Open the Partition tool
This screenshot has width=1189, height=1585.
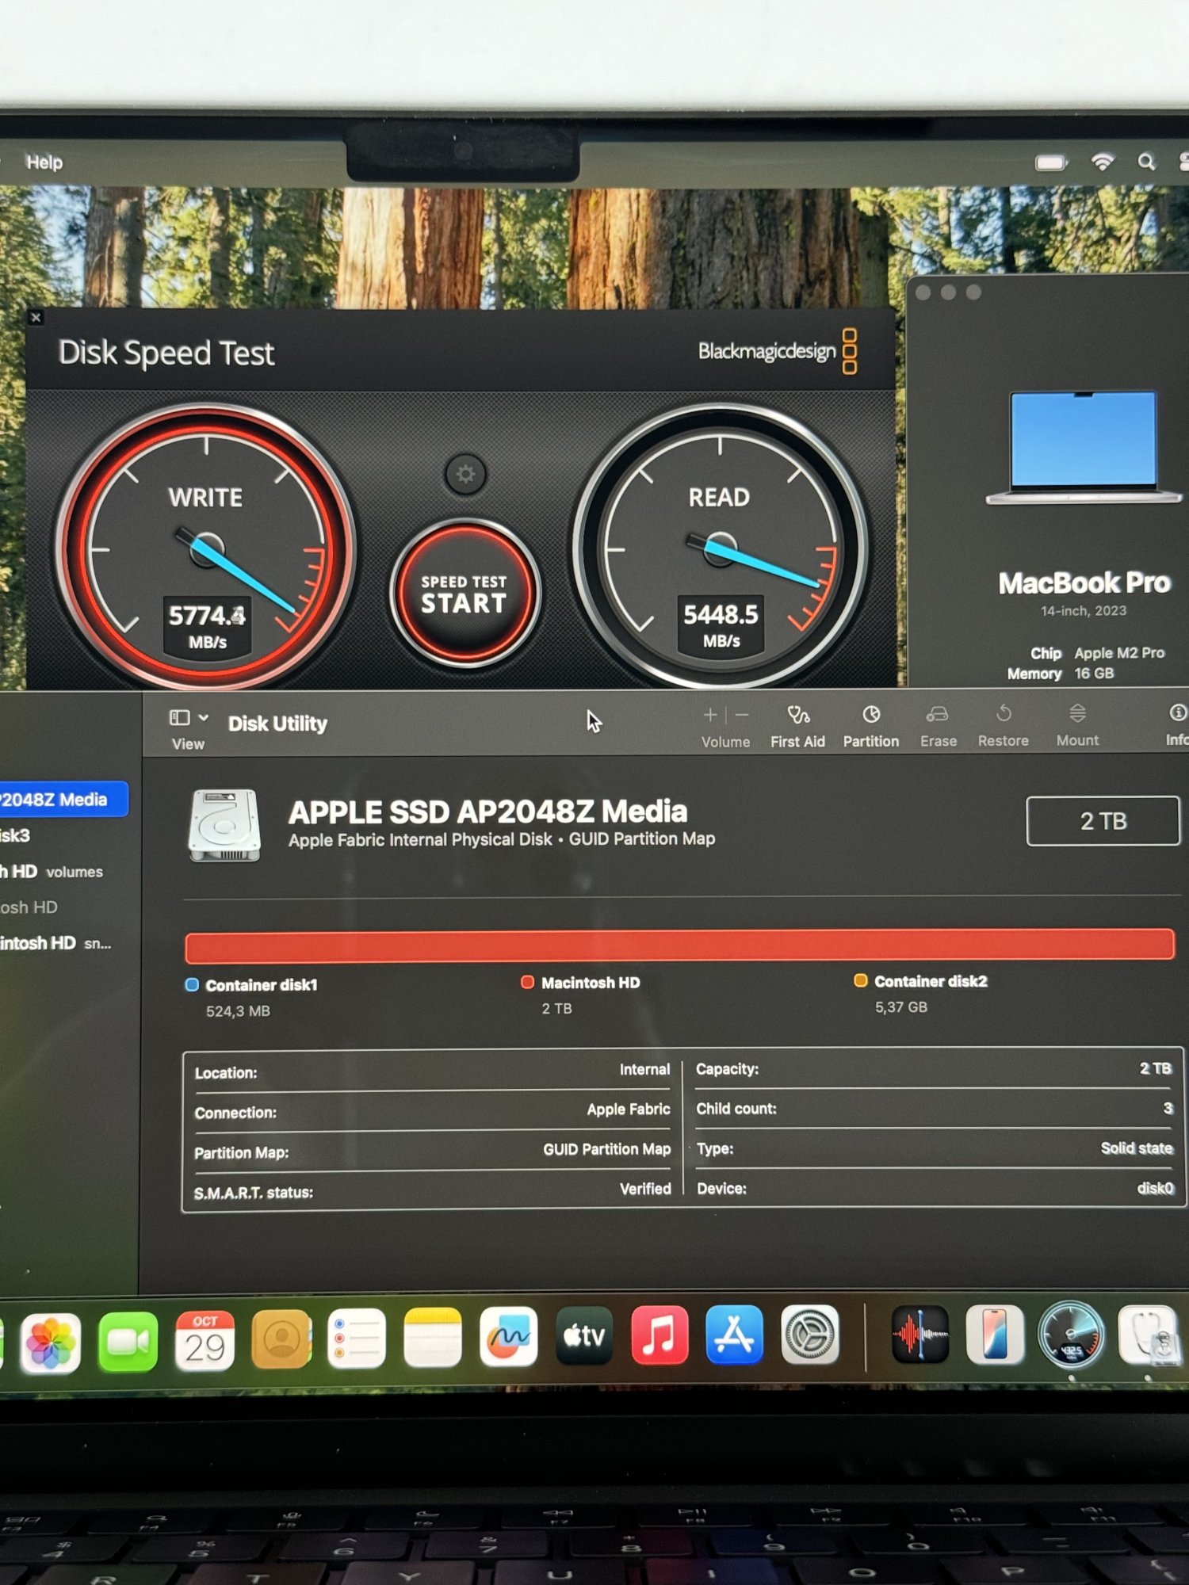coord(870,726)
